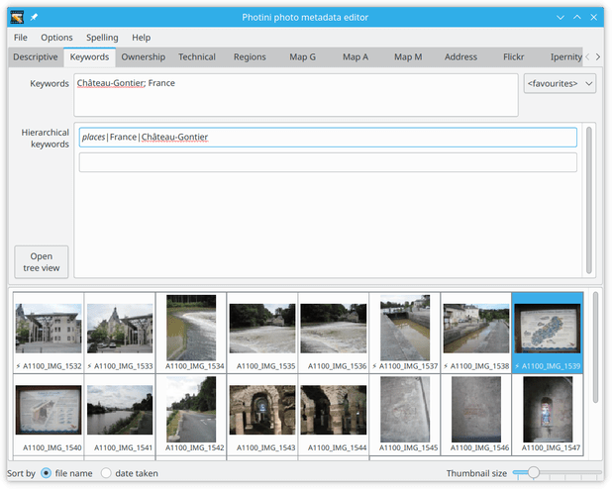
Task: Select thumbnail A1100_IMG_1545
Action: pyautogui.click(x=405, y=415)
